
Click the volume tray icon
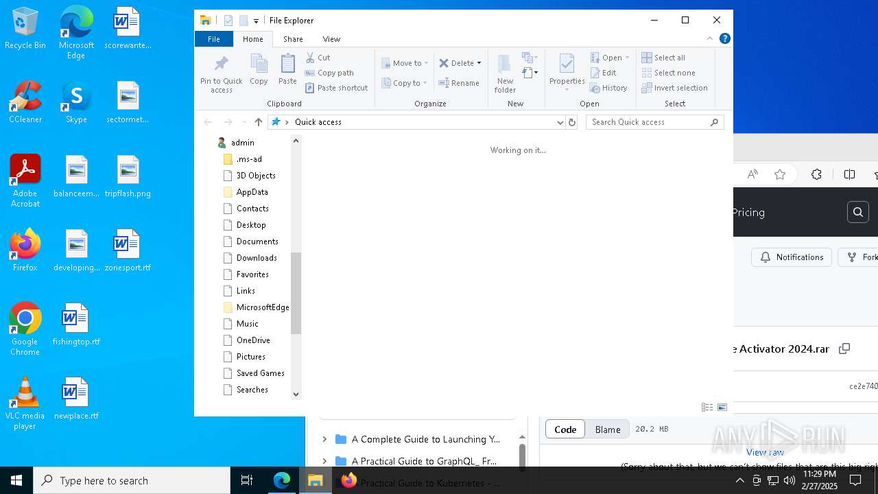point(789,480)
